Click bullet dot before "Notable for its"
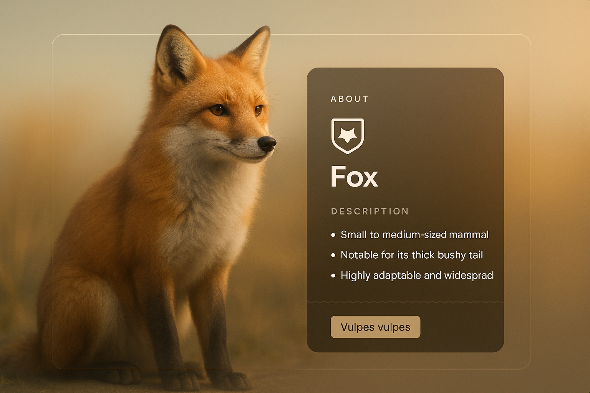 (333, 255)
